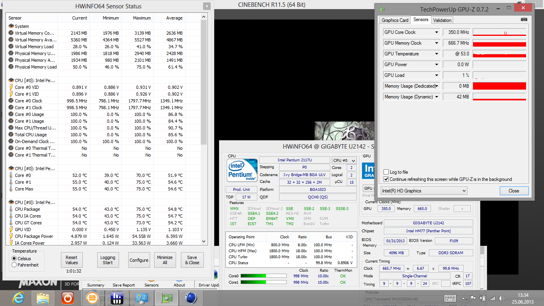Open Internet Explorer from the taskbar
The width and height of the screenshot is (544, 306).
(x=18, y=298)
